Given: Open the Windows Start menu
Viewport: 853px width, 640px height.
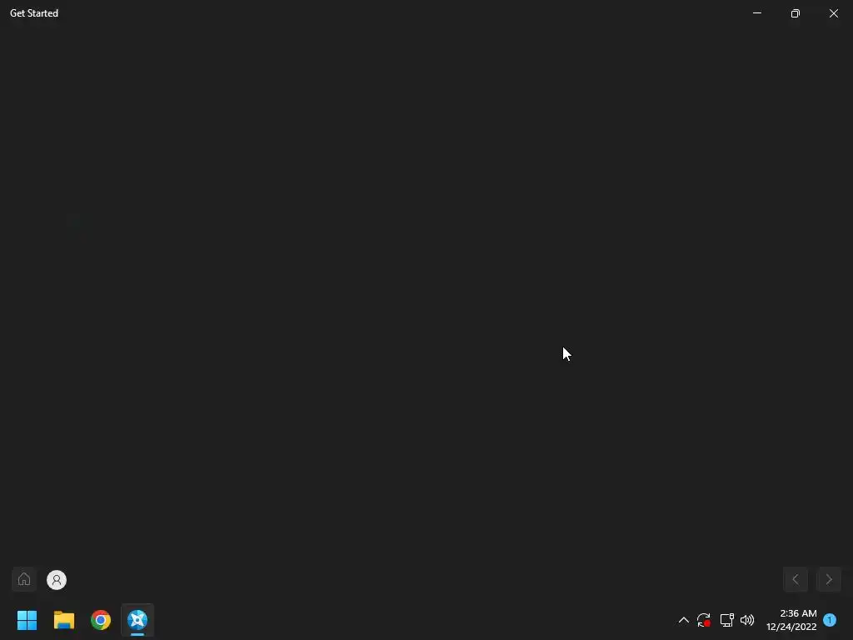Looking at the screenshot, I should (x=27, y=620).
